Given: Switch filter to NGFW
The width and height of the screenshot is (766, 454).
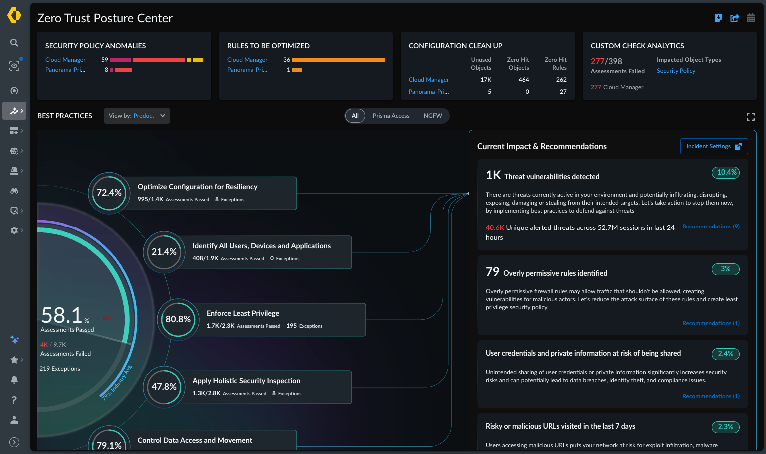Looking at the screenshot, I should (x=433, y=116).
